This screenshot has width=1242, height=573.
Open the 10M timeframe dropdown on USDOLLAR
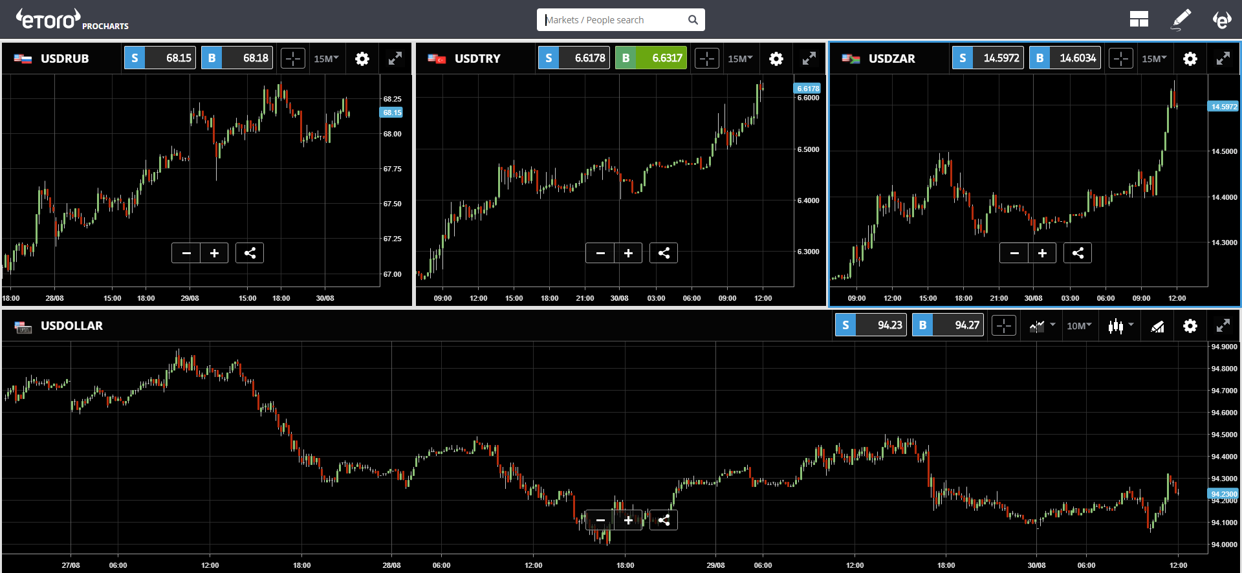pos(1079,326)
